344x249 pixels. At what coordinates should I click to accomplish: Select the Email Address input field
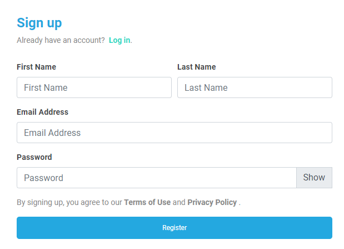pos(175,133)
